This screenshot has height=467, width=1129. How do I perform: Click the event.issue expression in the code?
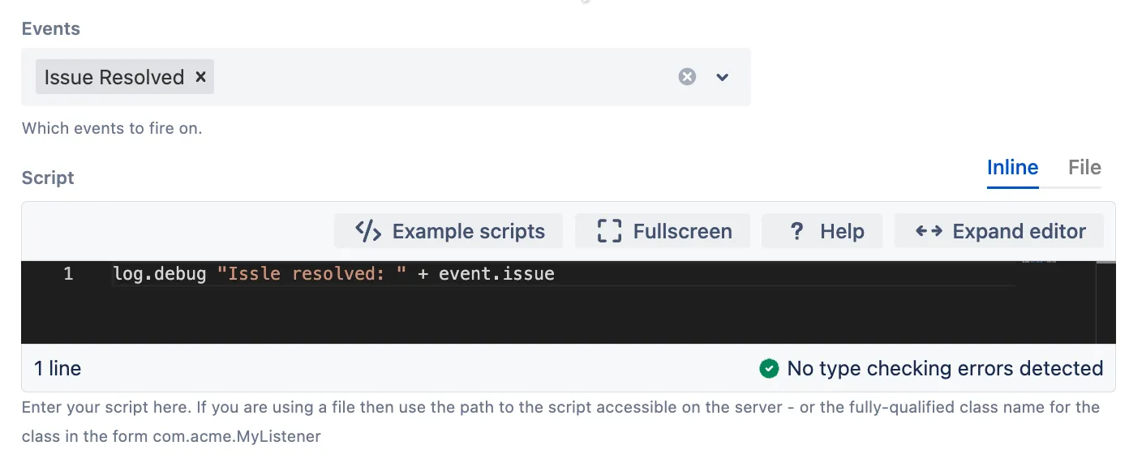[496, 274]
